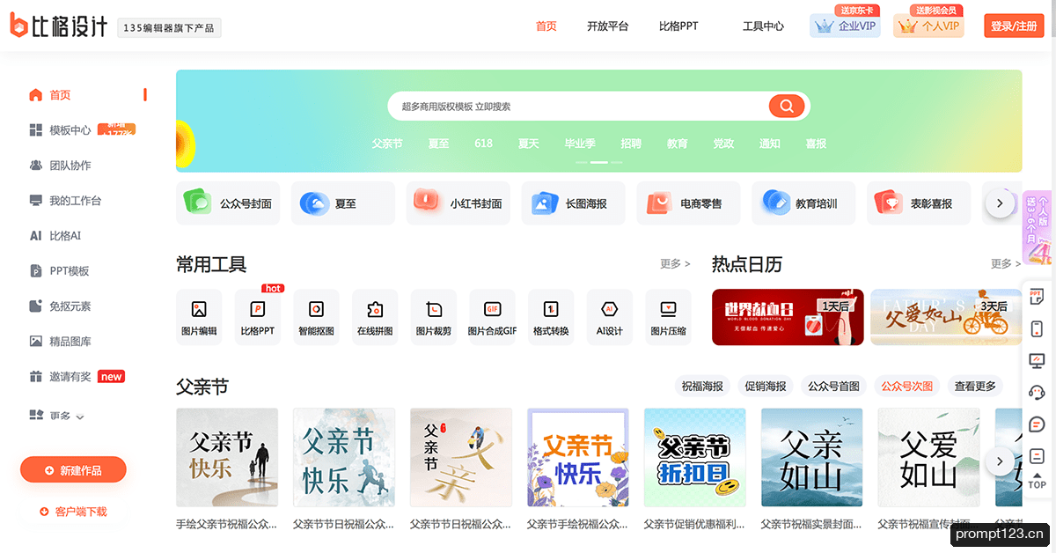This screenshot has width=1056, height=553.
Task: Click the PPT icon in right floating bar
Action: [1037, 297]
